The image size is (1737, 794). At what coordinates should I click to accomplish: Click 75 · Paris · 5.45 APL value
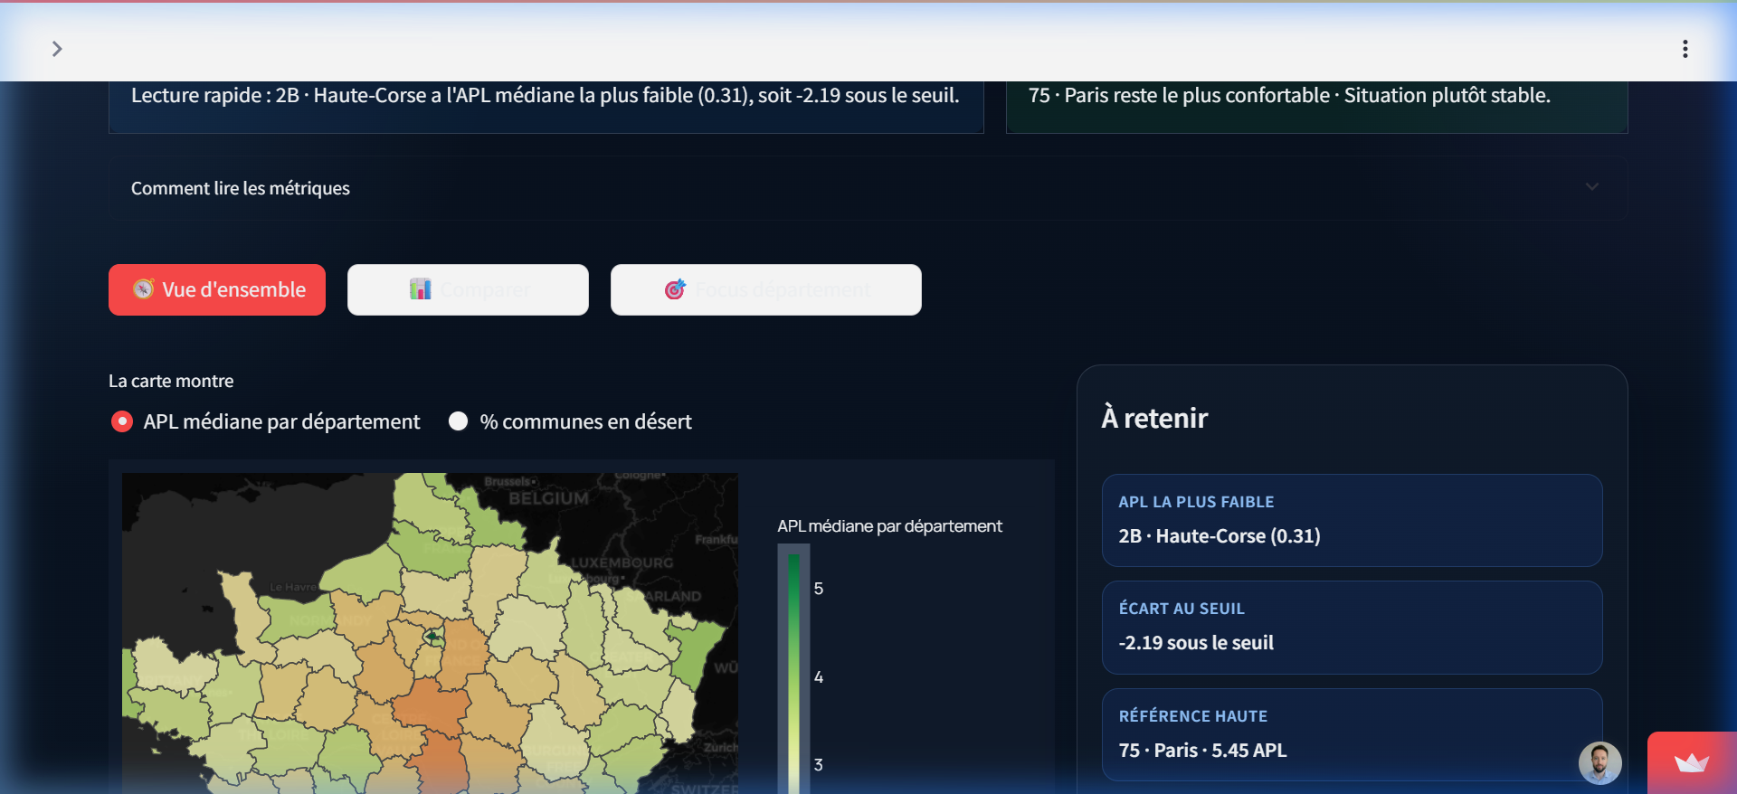[x=1202, y=751]
